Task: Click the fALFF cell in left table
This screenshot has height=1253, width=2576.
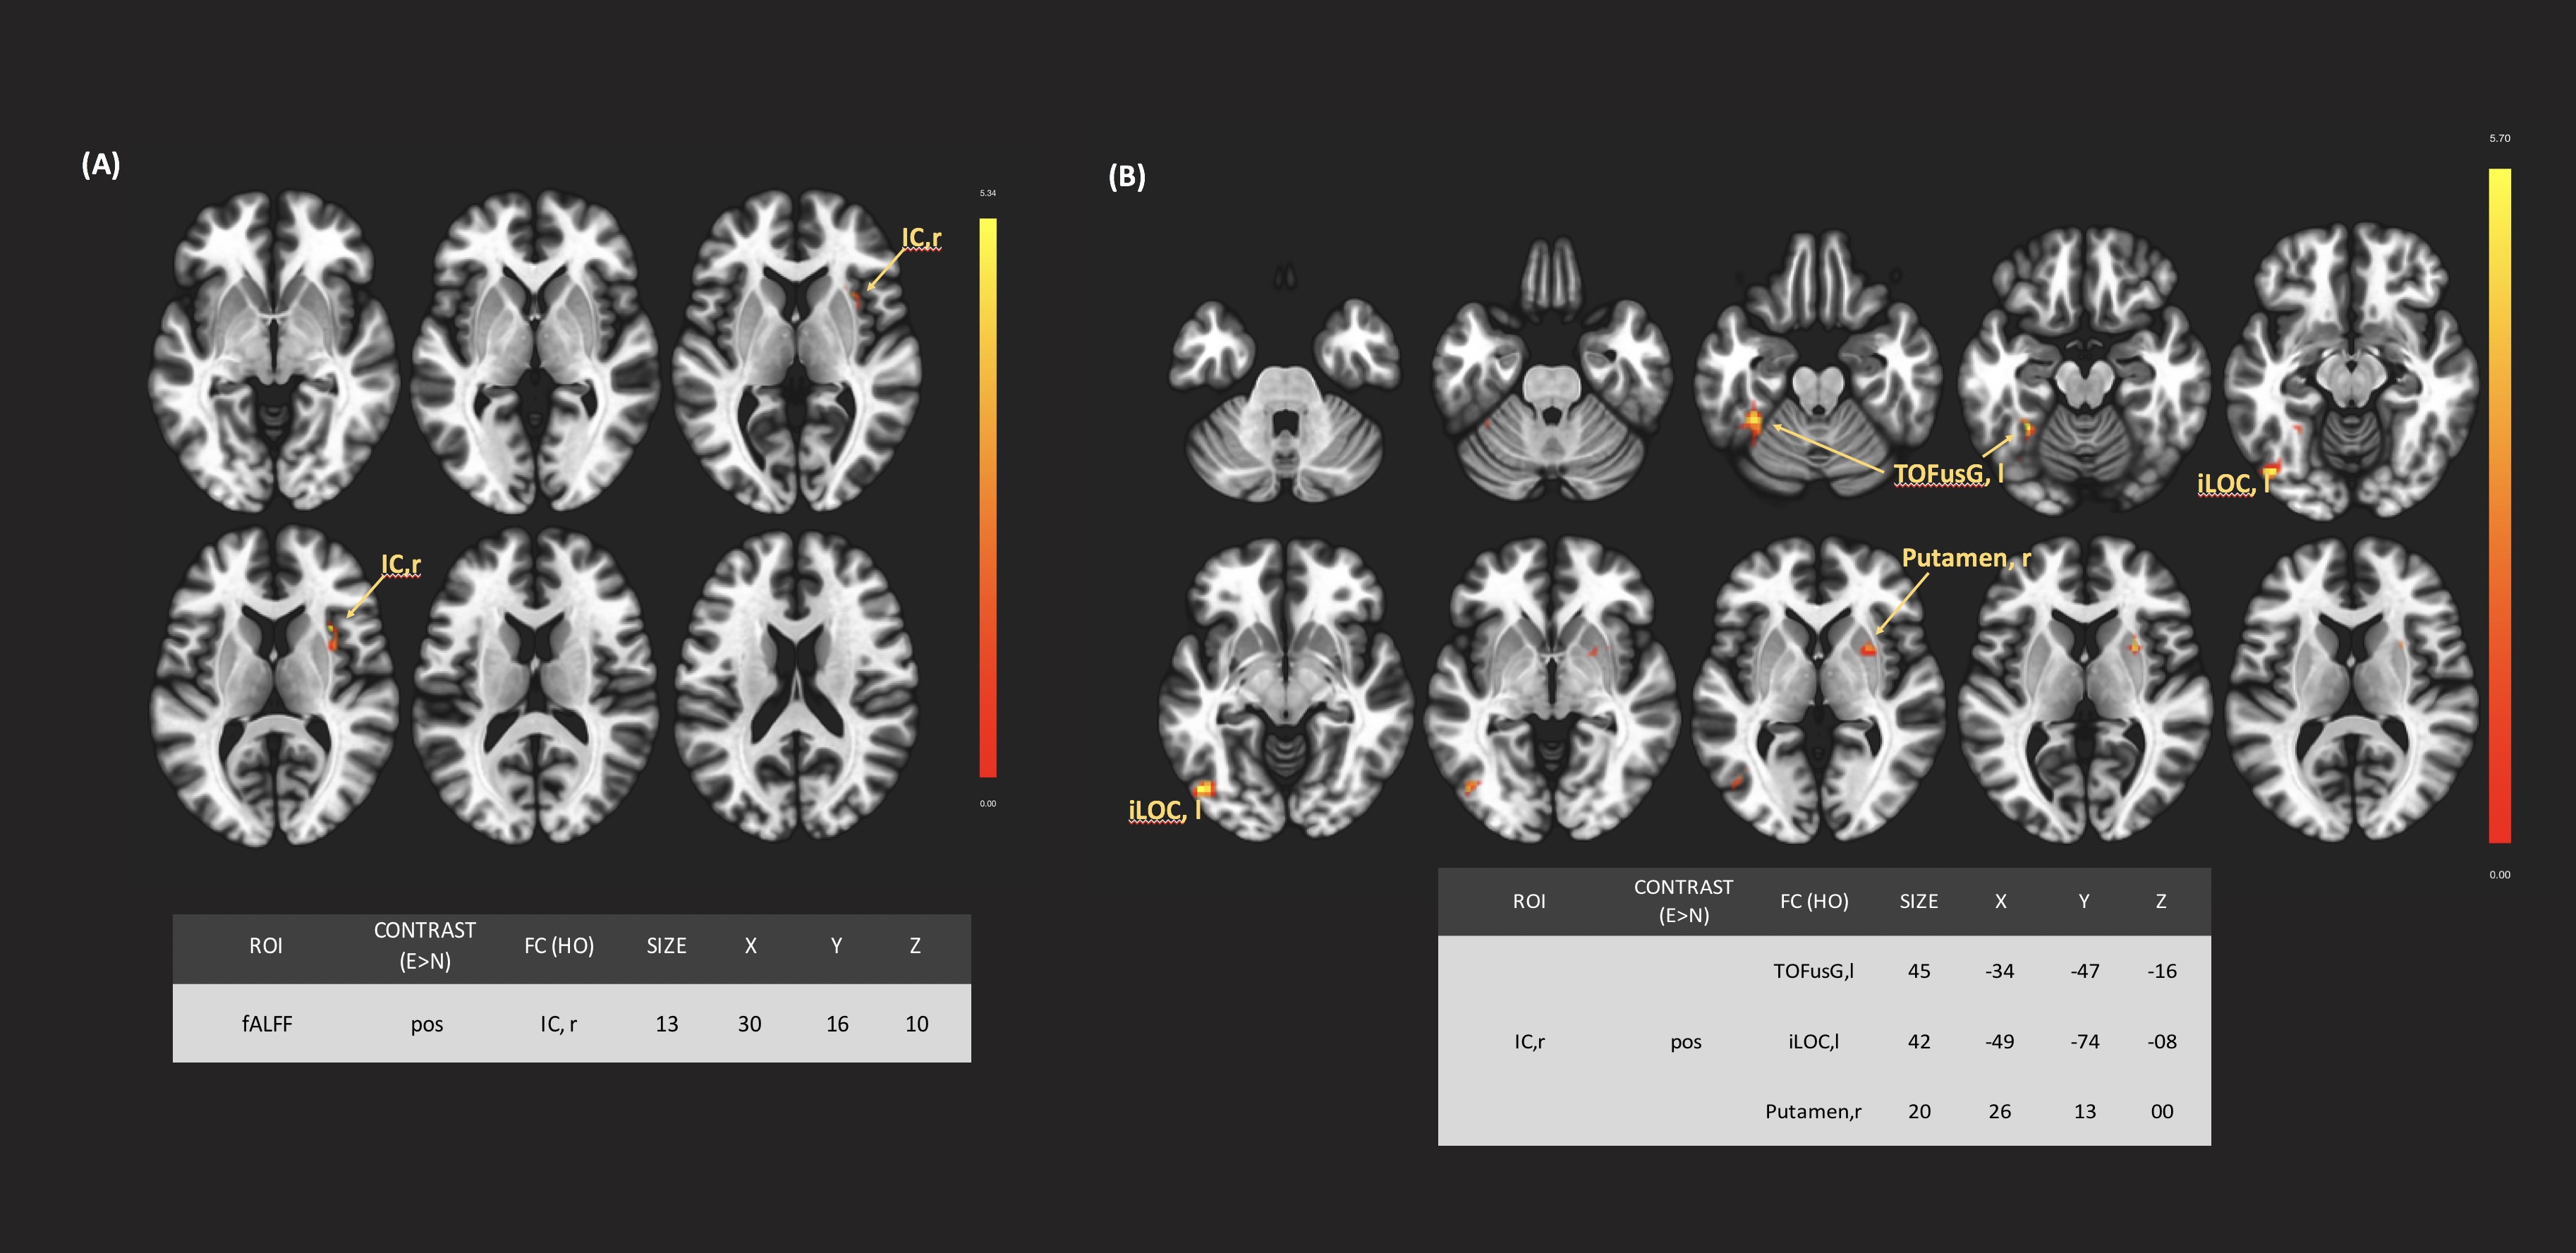Action: click(267, 1024)
